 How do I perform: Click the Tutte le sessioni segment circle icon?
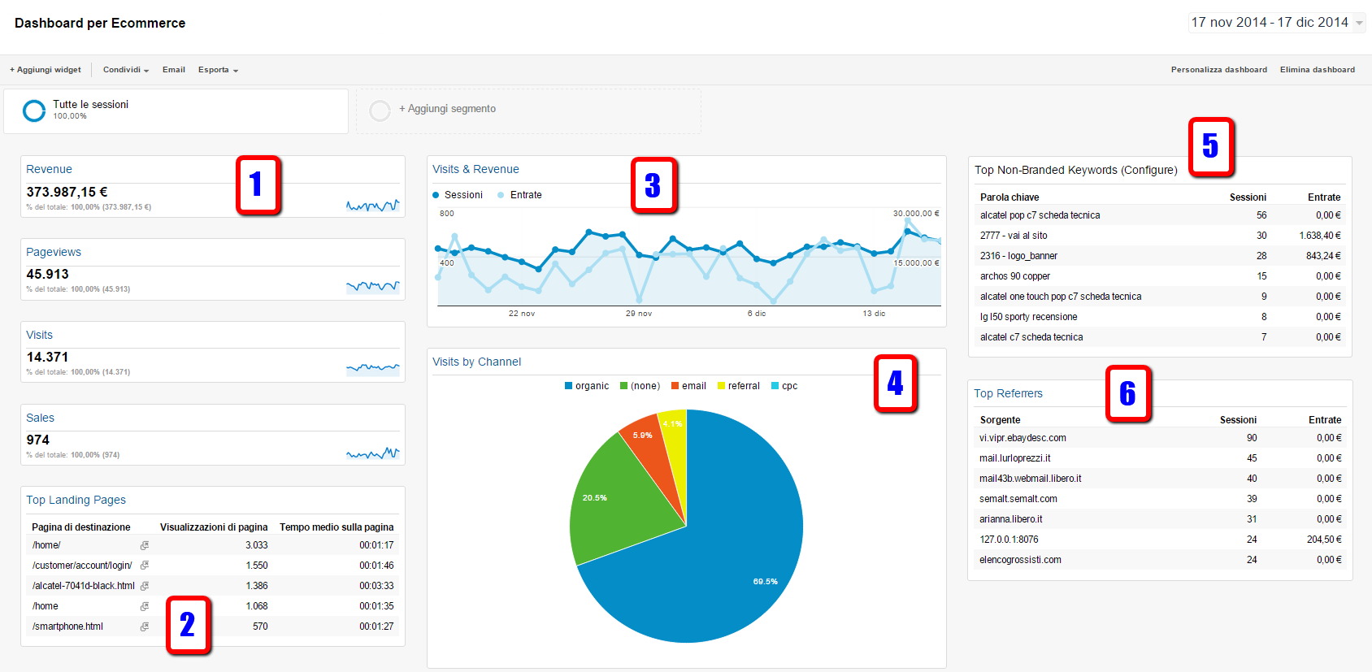[34, 111]
